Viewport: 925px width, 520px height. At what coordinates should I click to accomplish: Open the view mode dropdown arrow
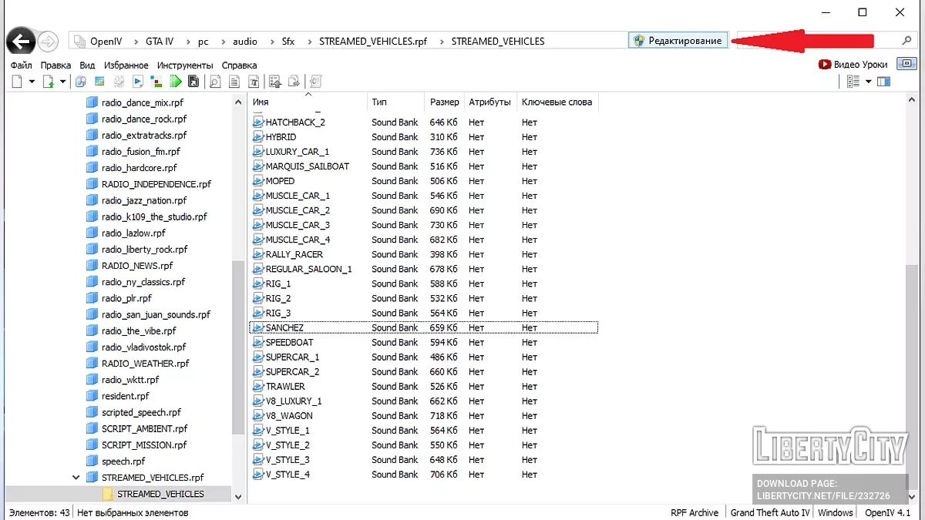(868, 82)
